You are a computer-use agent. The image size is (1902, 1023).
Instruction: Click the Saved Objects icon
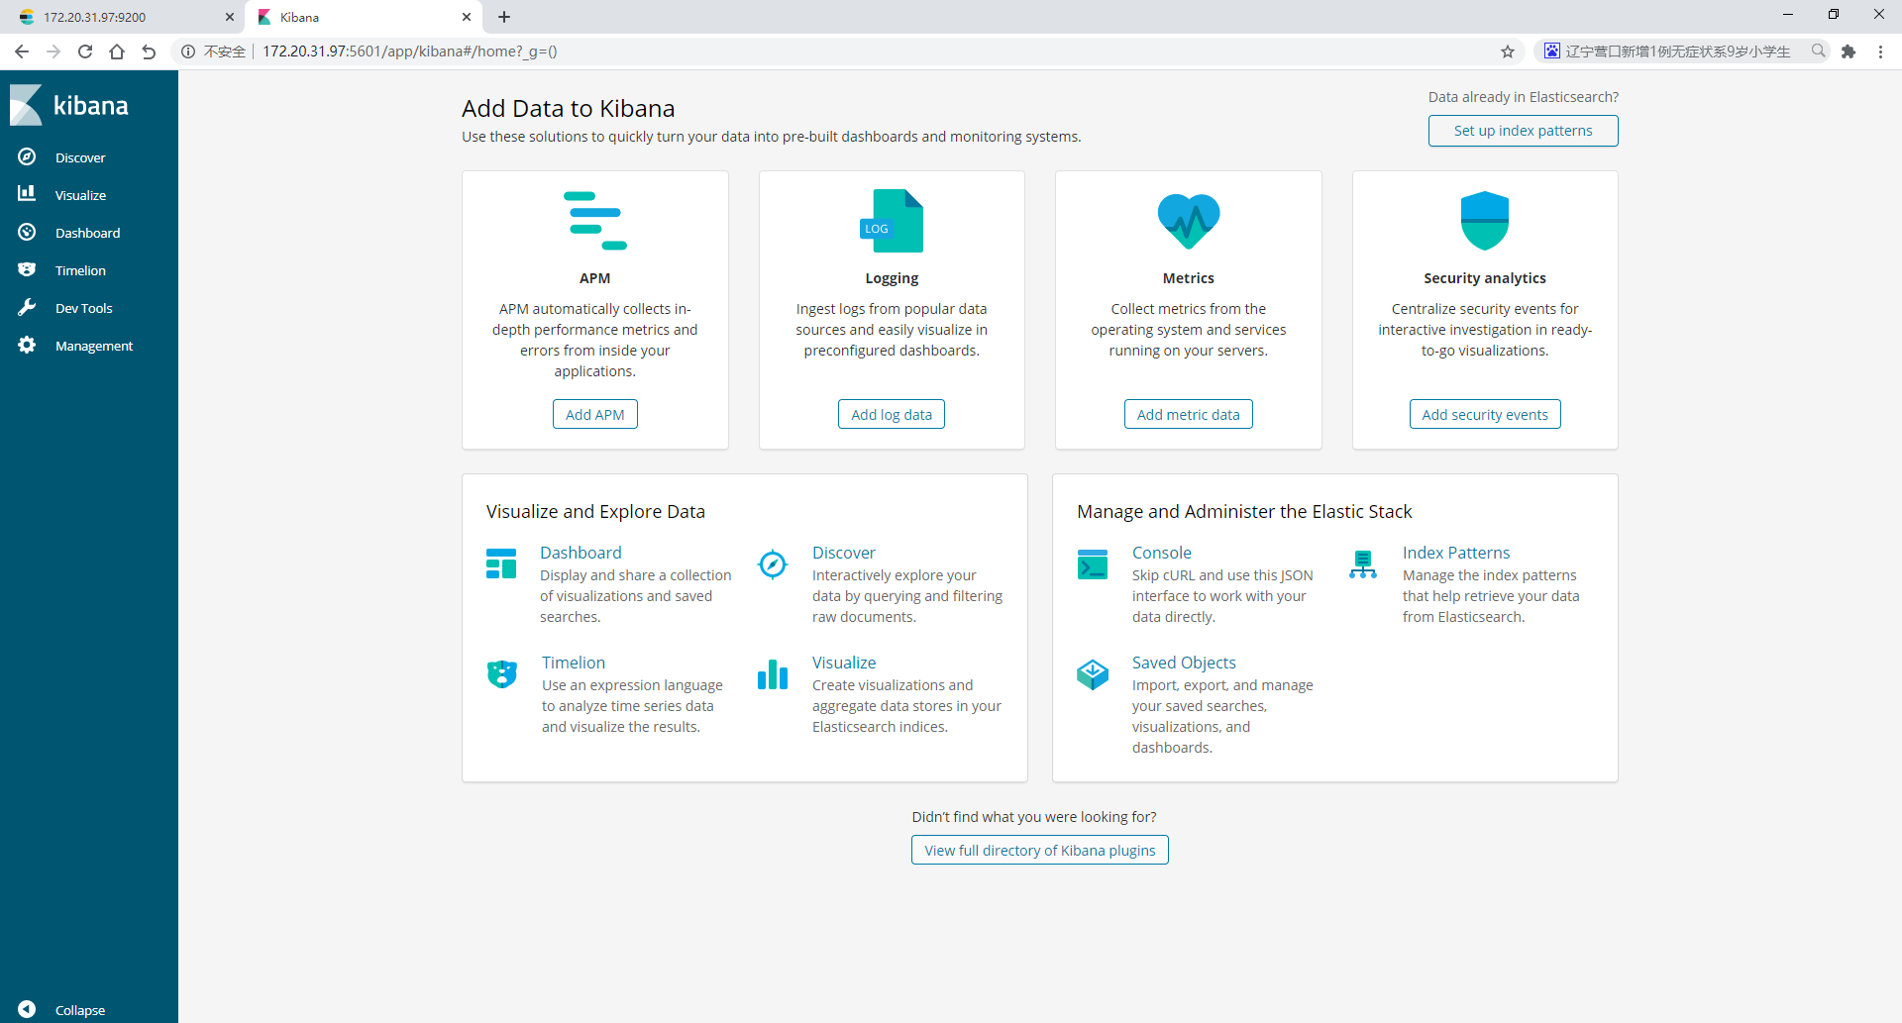tap(1093, 673)
